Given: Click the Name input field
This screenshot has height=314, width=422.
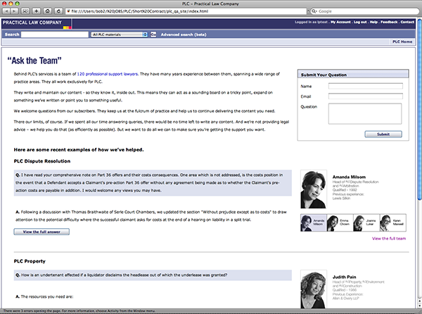Looking at the screenshot, I should pyautogui.click(x=366, y=86).
